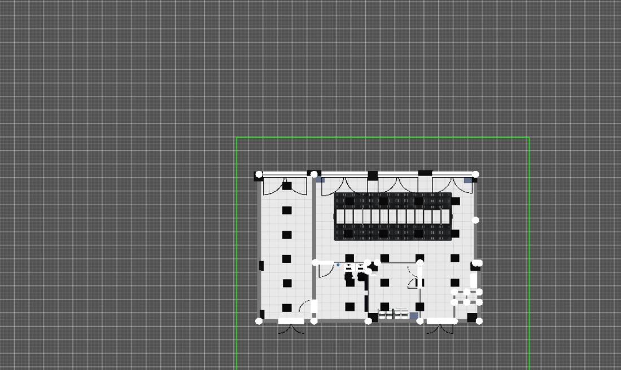Viewport: 621px width, 370px height.
Task: Click the top edge of the green boundary
Action: coord(382,137)
